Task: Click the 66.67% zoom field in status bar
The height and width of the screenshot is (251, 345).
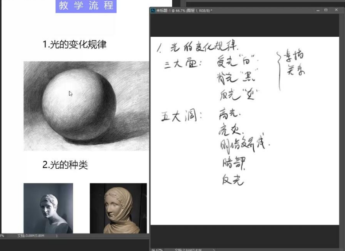Action: tap(157, 249)
